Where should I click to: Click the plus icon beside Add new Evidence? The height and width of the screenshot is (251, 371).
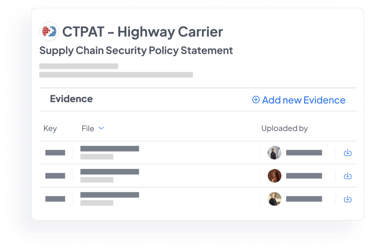pos(256,99)
